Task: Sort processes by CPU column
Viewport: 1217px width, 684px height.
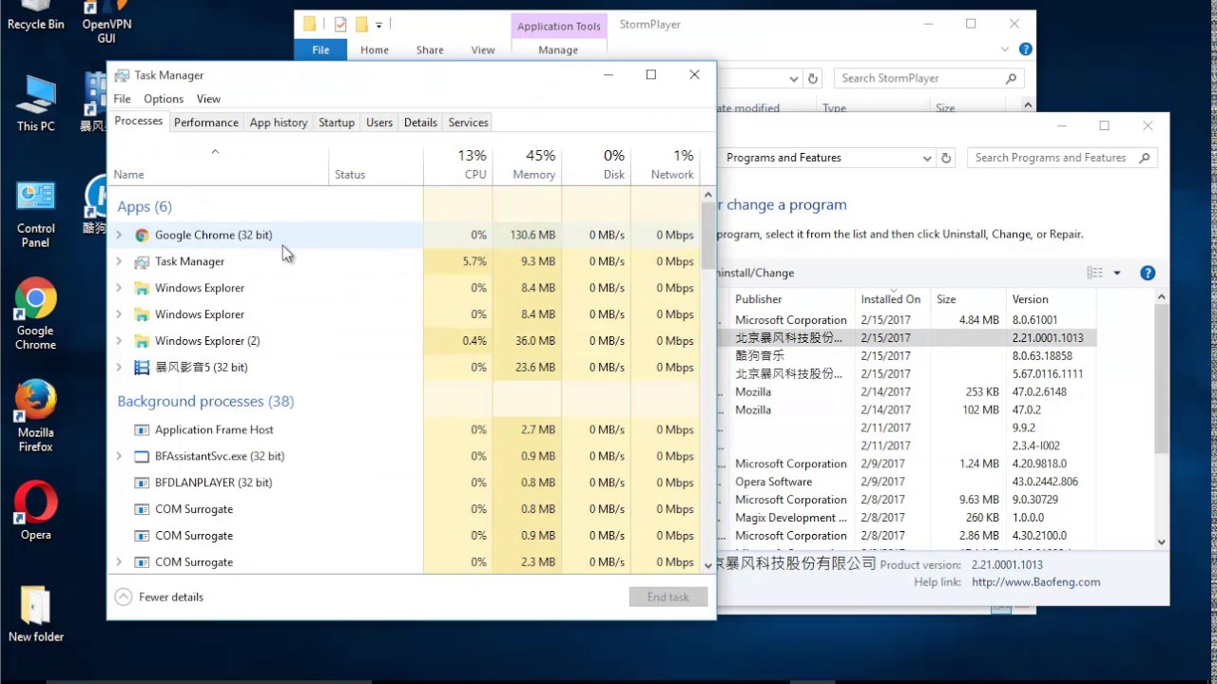Action: coord(458,164)
